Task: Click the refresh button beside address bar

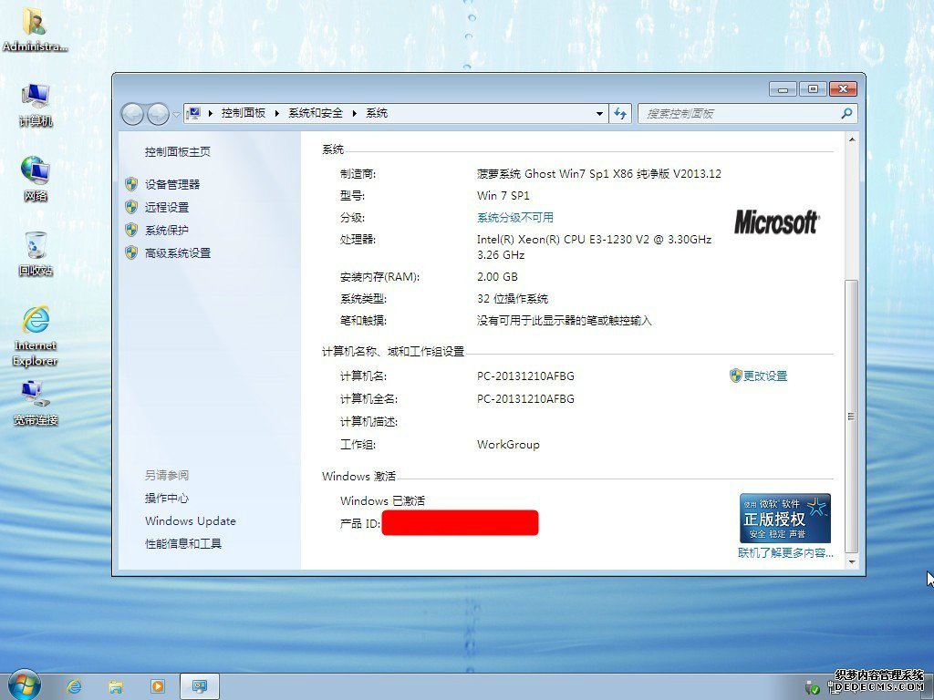Action: tap(620, 113)
